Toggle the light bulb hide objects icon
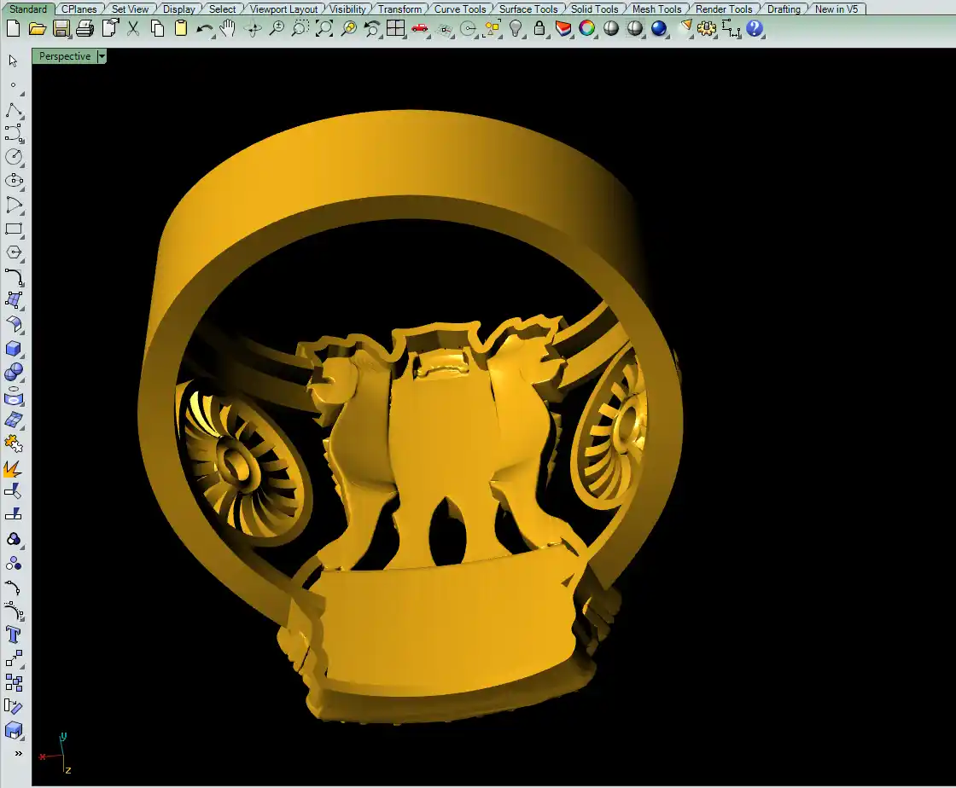Viewport: 956px width, 788px height. tap(516, 29)
